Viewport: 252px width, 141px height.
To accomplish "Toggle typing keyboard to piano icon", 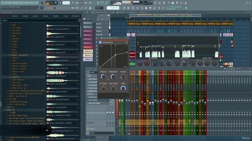I will (x=73, y=8).
